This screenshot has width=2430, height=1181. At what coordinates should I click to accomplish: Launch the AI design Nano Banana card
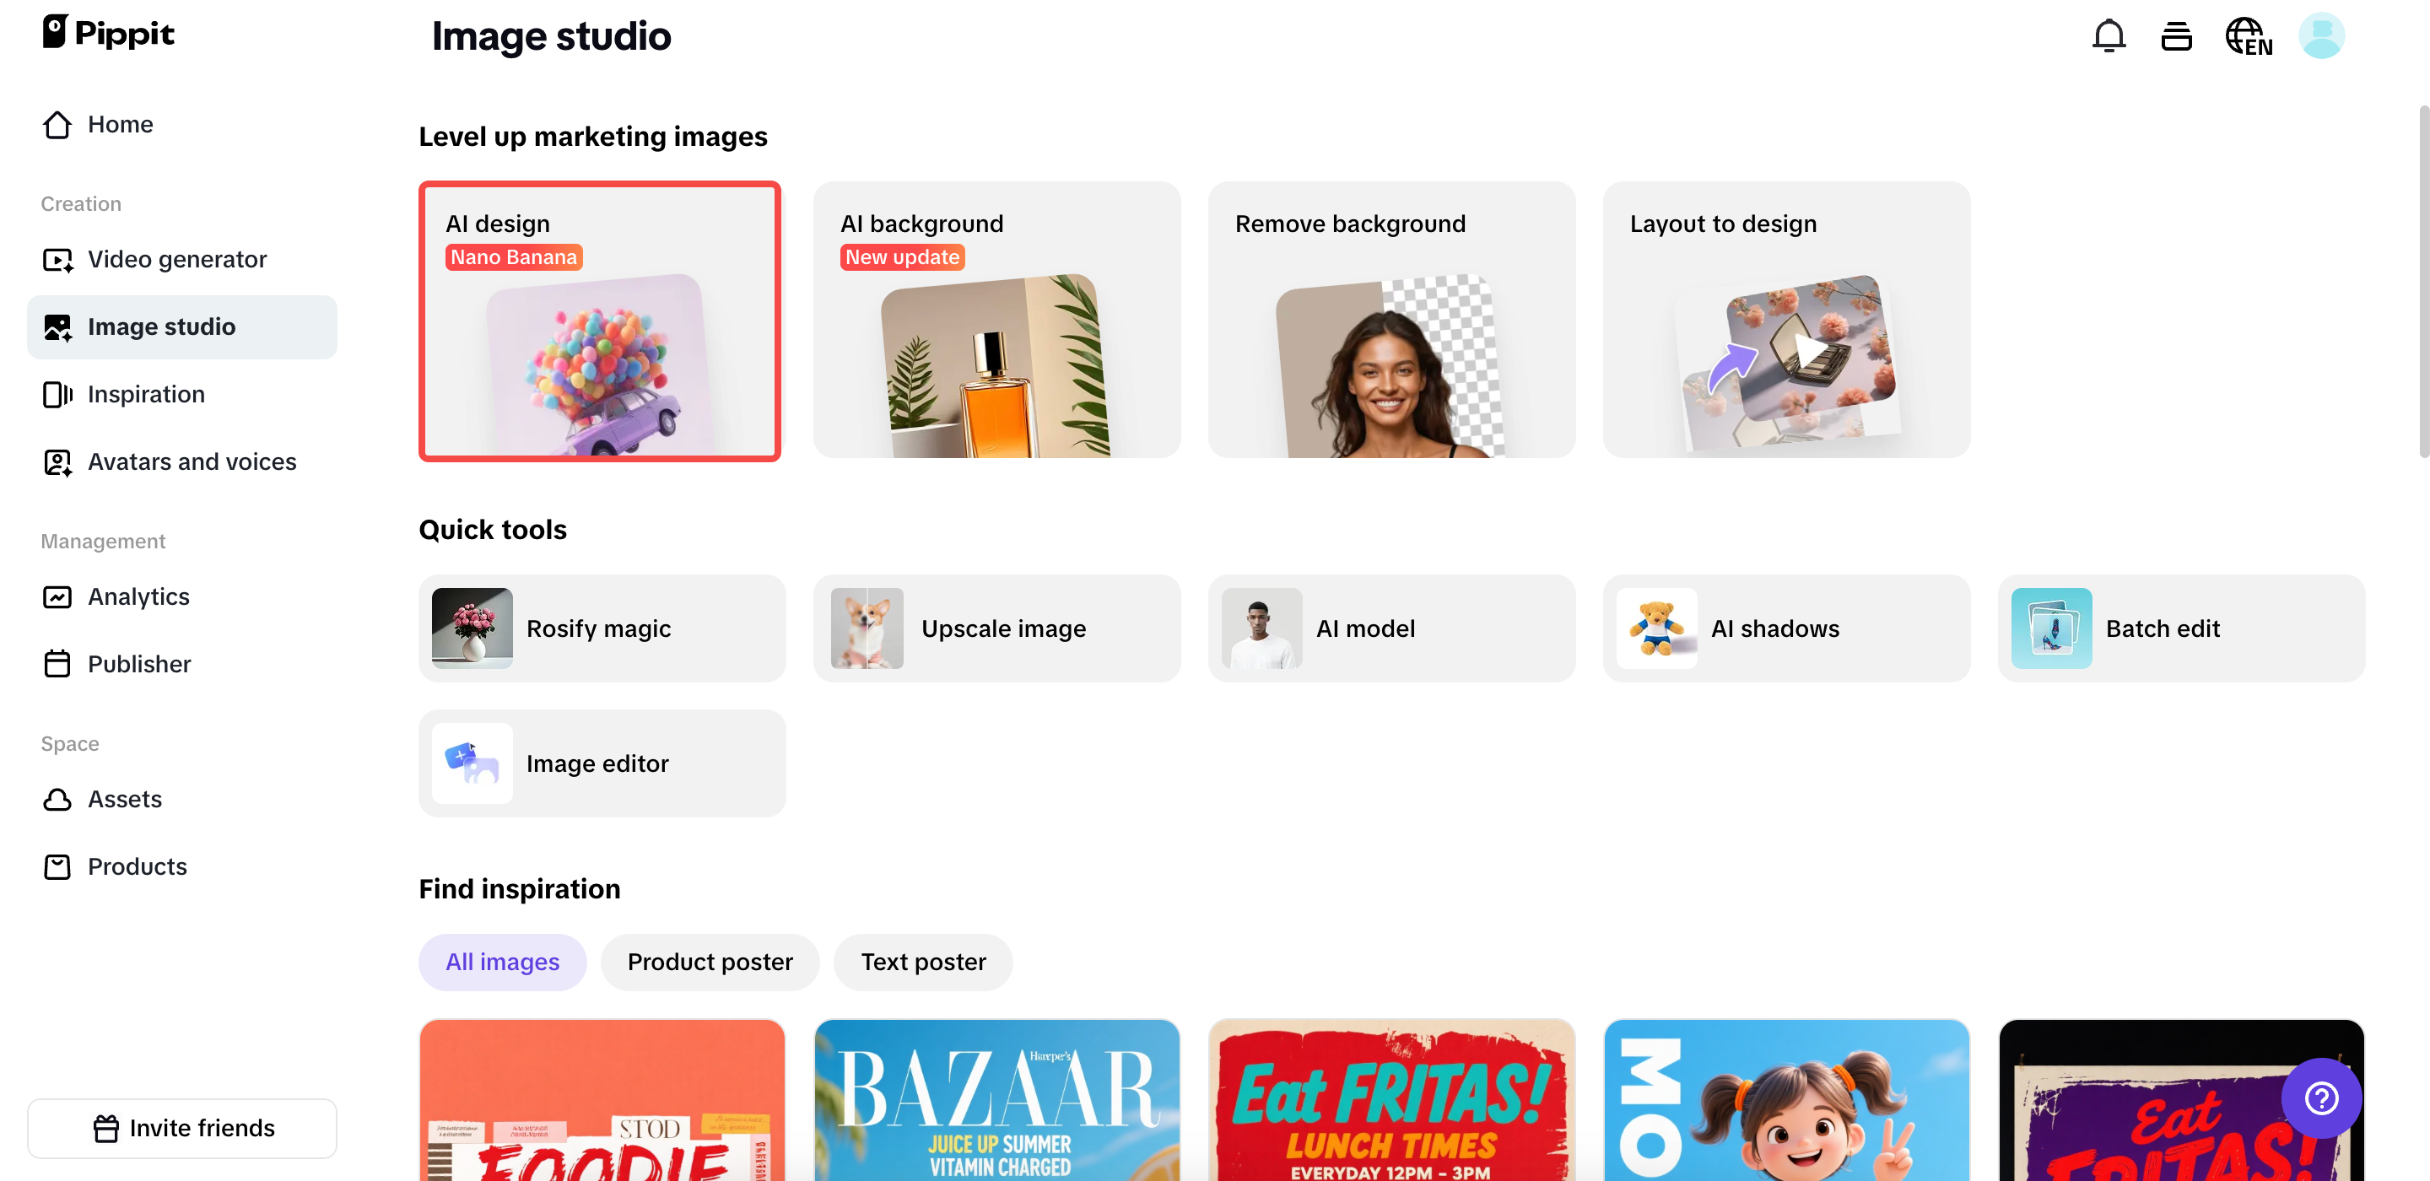(x=600, y=320)
